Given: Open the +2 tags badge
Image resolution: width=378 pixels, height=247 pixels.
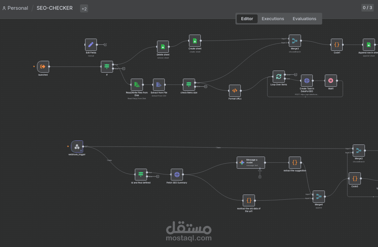Looking at the screenshot, I should click(84, 9).
